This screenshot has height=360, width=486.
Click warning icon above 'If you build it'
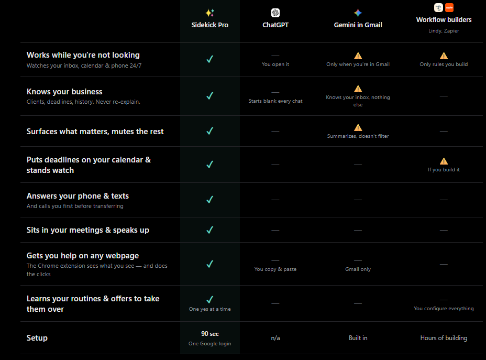click(444, 161)
